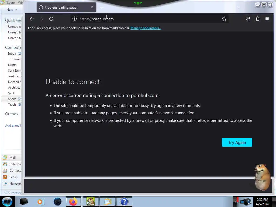The width and height of the screenshot is (276, 207).
Task: Click the Quick views heading
Action: (x=13, y=20)
